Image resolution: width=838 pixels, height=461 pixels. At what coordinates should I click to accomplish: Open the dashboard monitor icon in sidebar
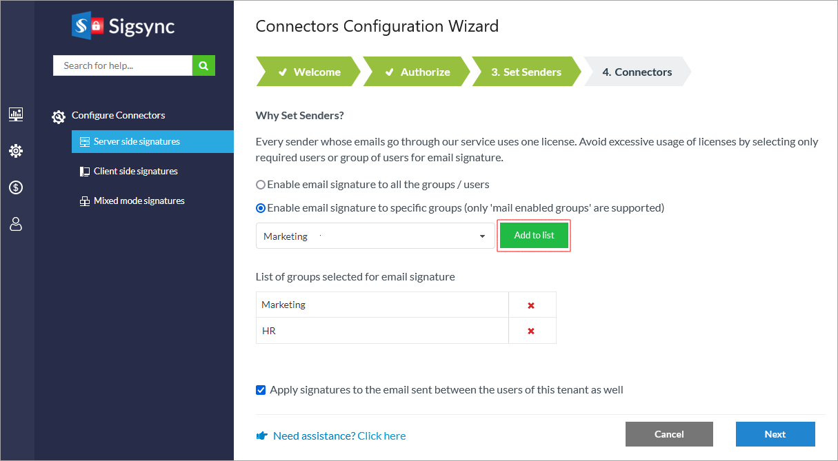click(x=16, y=114)
